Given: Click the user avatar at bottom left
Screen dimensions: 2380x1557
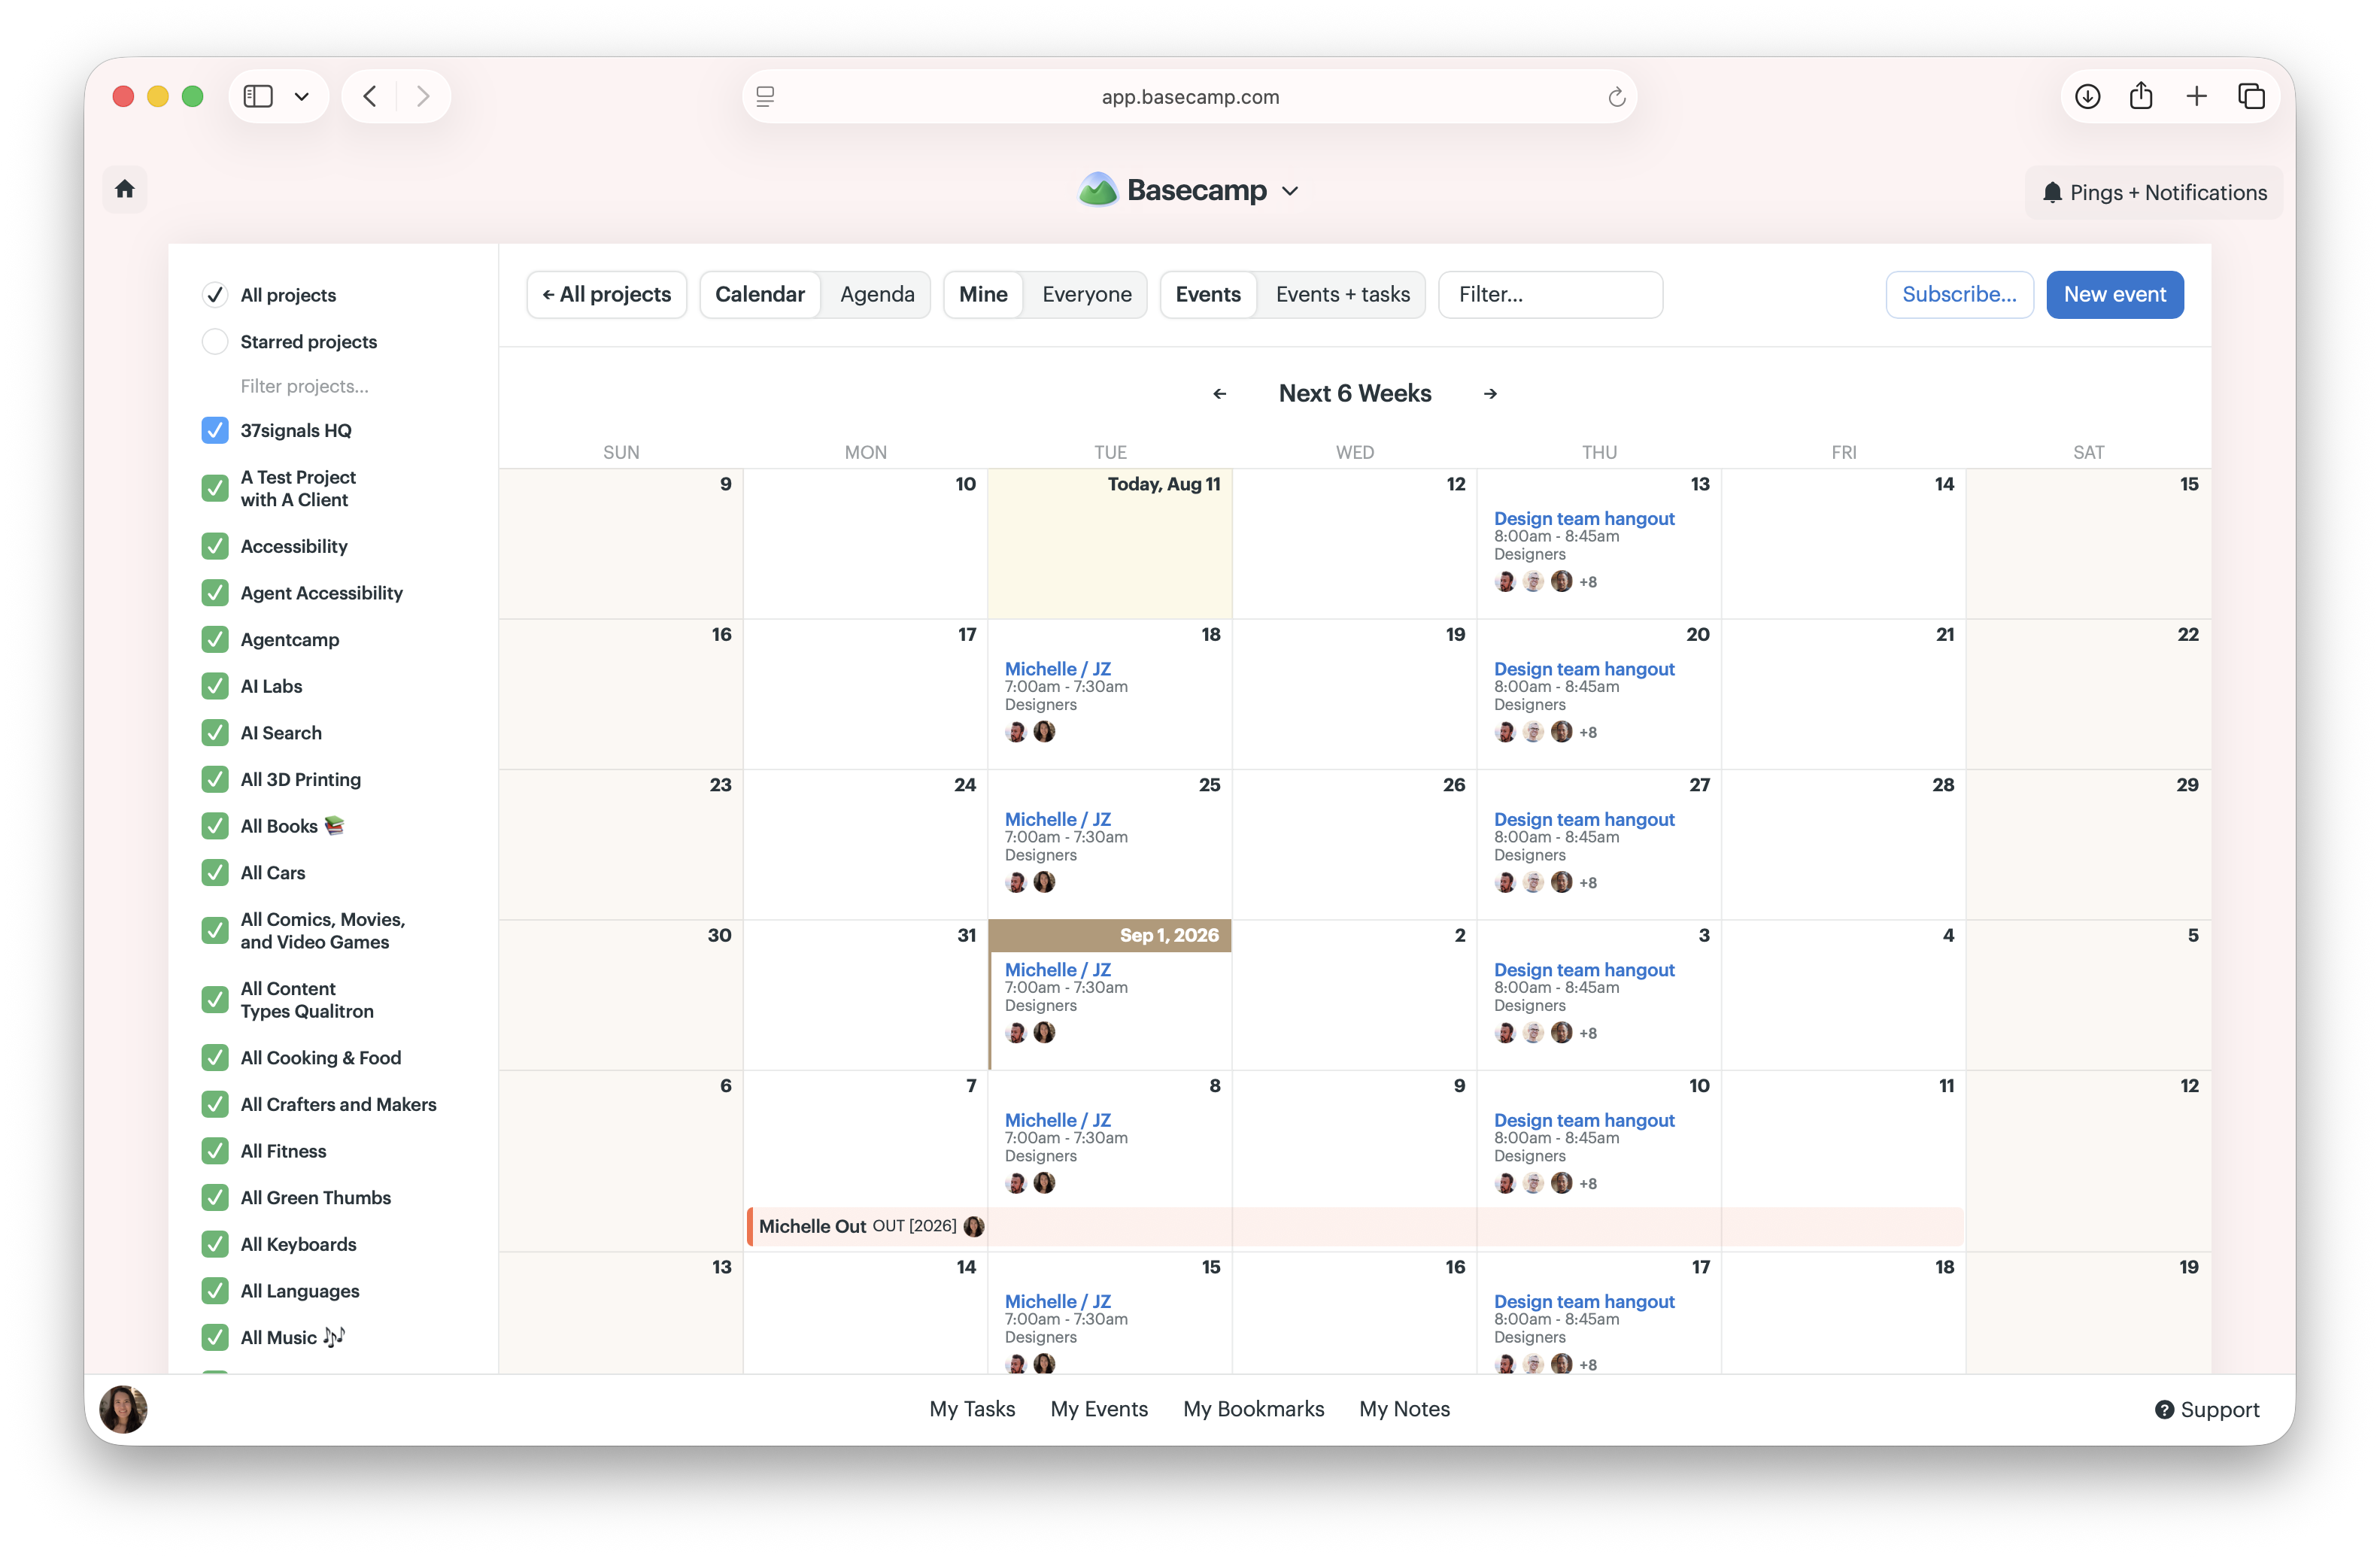Looking at the screenshot, I should point(123,1409).
